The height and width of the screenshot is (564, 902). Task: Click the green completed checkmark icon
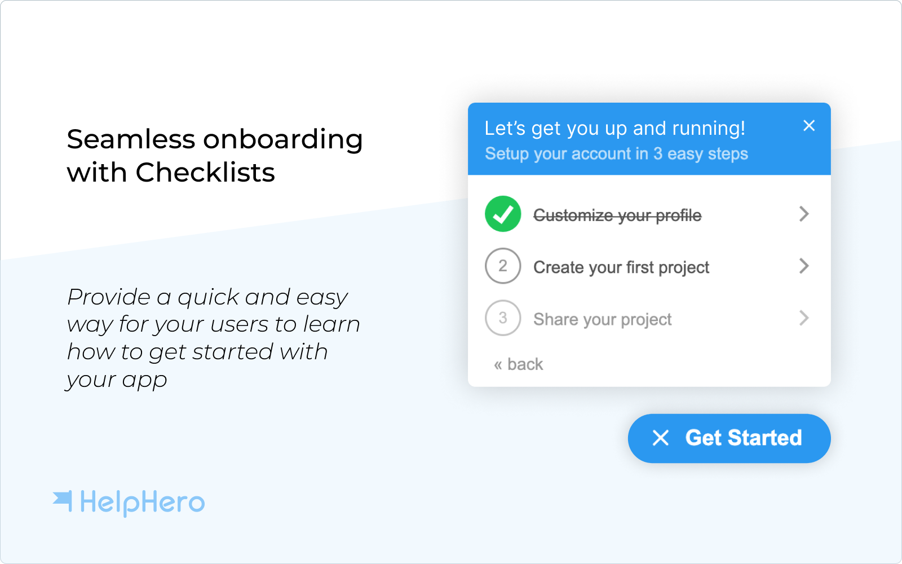pos(502,214)
